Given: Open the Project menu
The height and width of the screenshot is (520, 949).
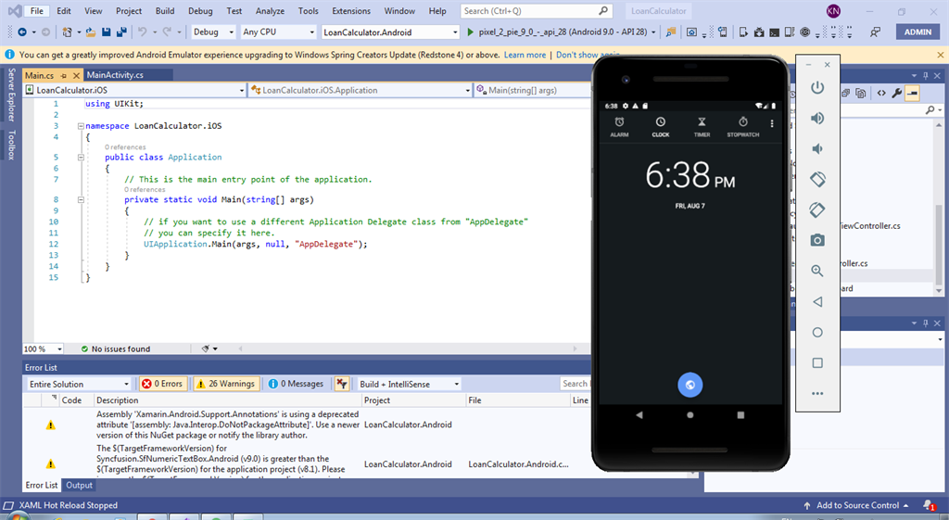Looking at the screenshot, I should coord(129,11).
